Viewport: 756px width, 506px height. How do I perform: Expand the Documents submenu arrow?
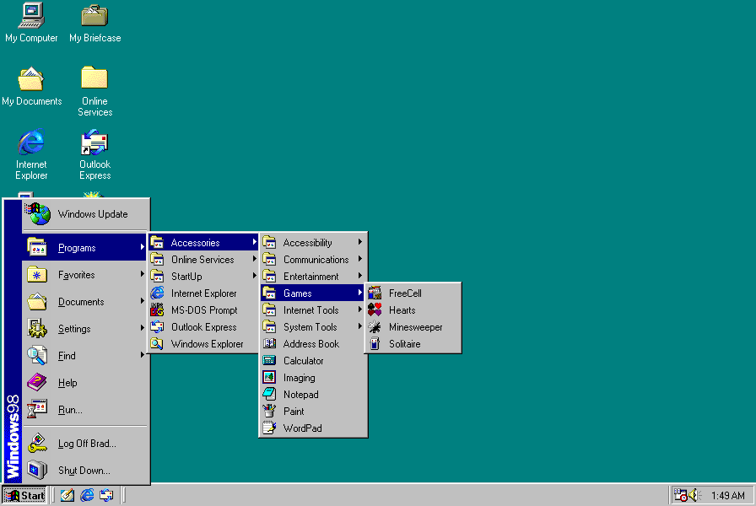point(143,301)
